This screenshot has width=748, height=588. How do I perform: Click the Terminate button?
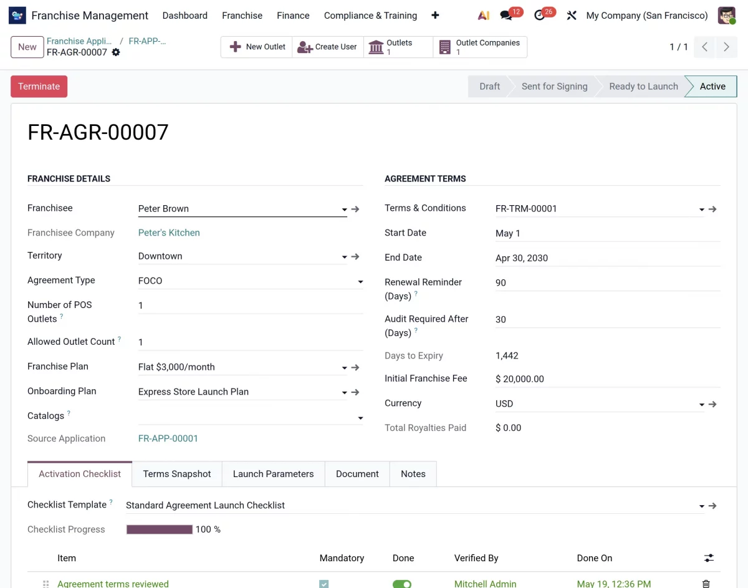coord(39,87)
